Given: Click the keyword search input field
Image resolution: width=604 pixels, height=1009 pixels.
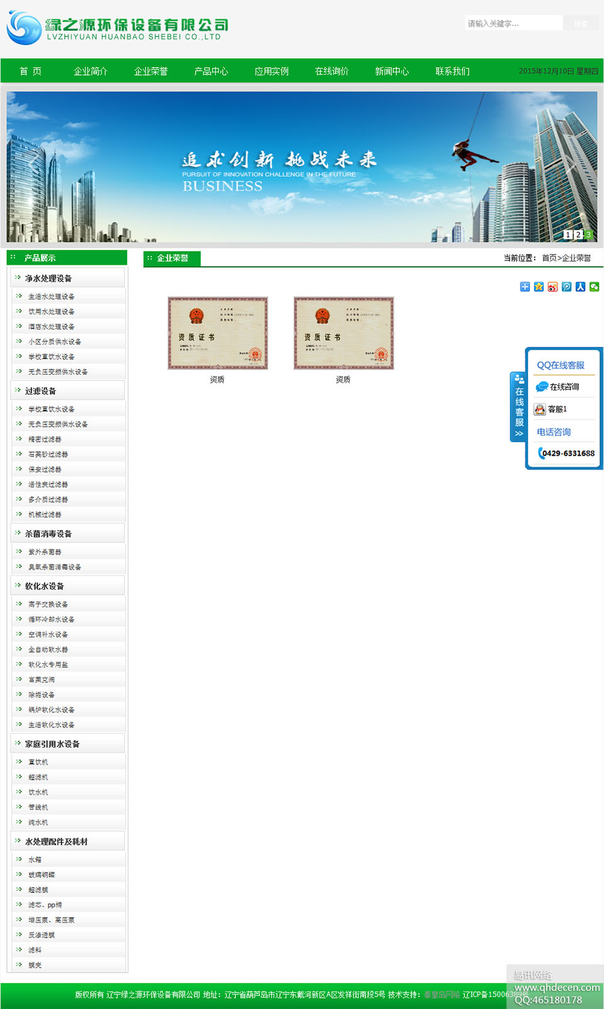Looking at the screenshot, I should click(x=513, y=23).
